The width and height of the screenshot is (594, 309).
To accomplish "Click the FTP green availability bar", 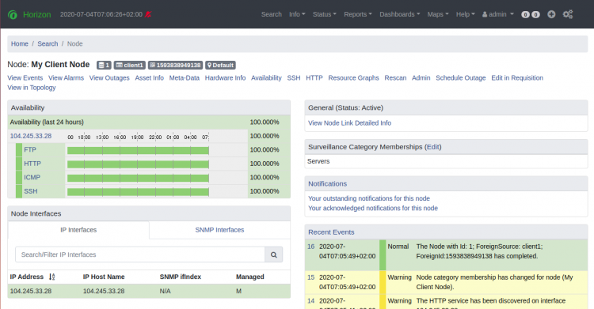I will 138,150.
